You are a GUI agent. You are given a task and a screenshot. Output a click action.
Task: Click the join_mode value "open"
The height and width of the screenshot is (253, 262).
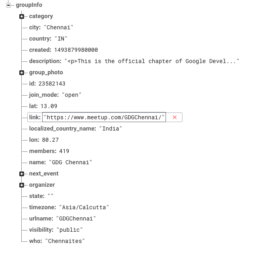click(x=72, y=95)
